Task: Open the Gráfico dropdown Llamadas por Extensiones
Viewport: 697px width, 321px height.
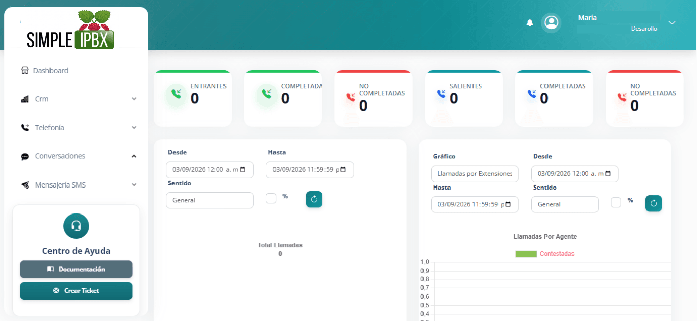Action: (x=475, y=174)
